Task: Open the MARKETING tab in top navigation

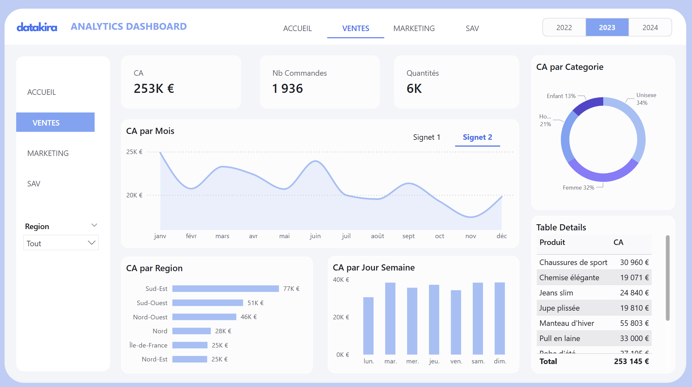Action: (x=414, y=28)
